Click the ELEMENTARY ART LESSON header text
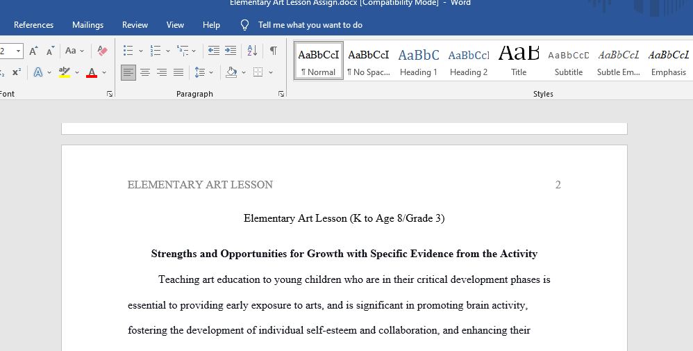Screen dimensions: 693x351 coord(200,185)
